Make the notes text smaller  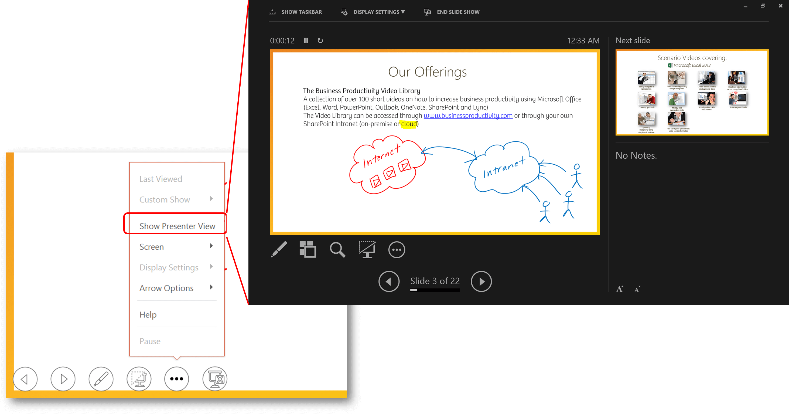(637, 289)
